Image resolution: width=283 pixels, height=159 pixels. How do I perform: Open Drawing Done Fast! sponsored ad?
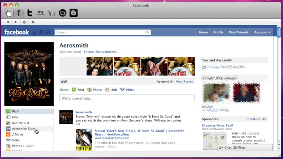coord(217,125)
